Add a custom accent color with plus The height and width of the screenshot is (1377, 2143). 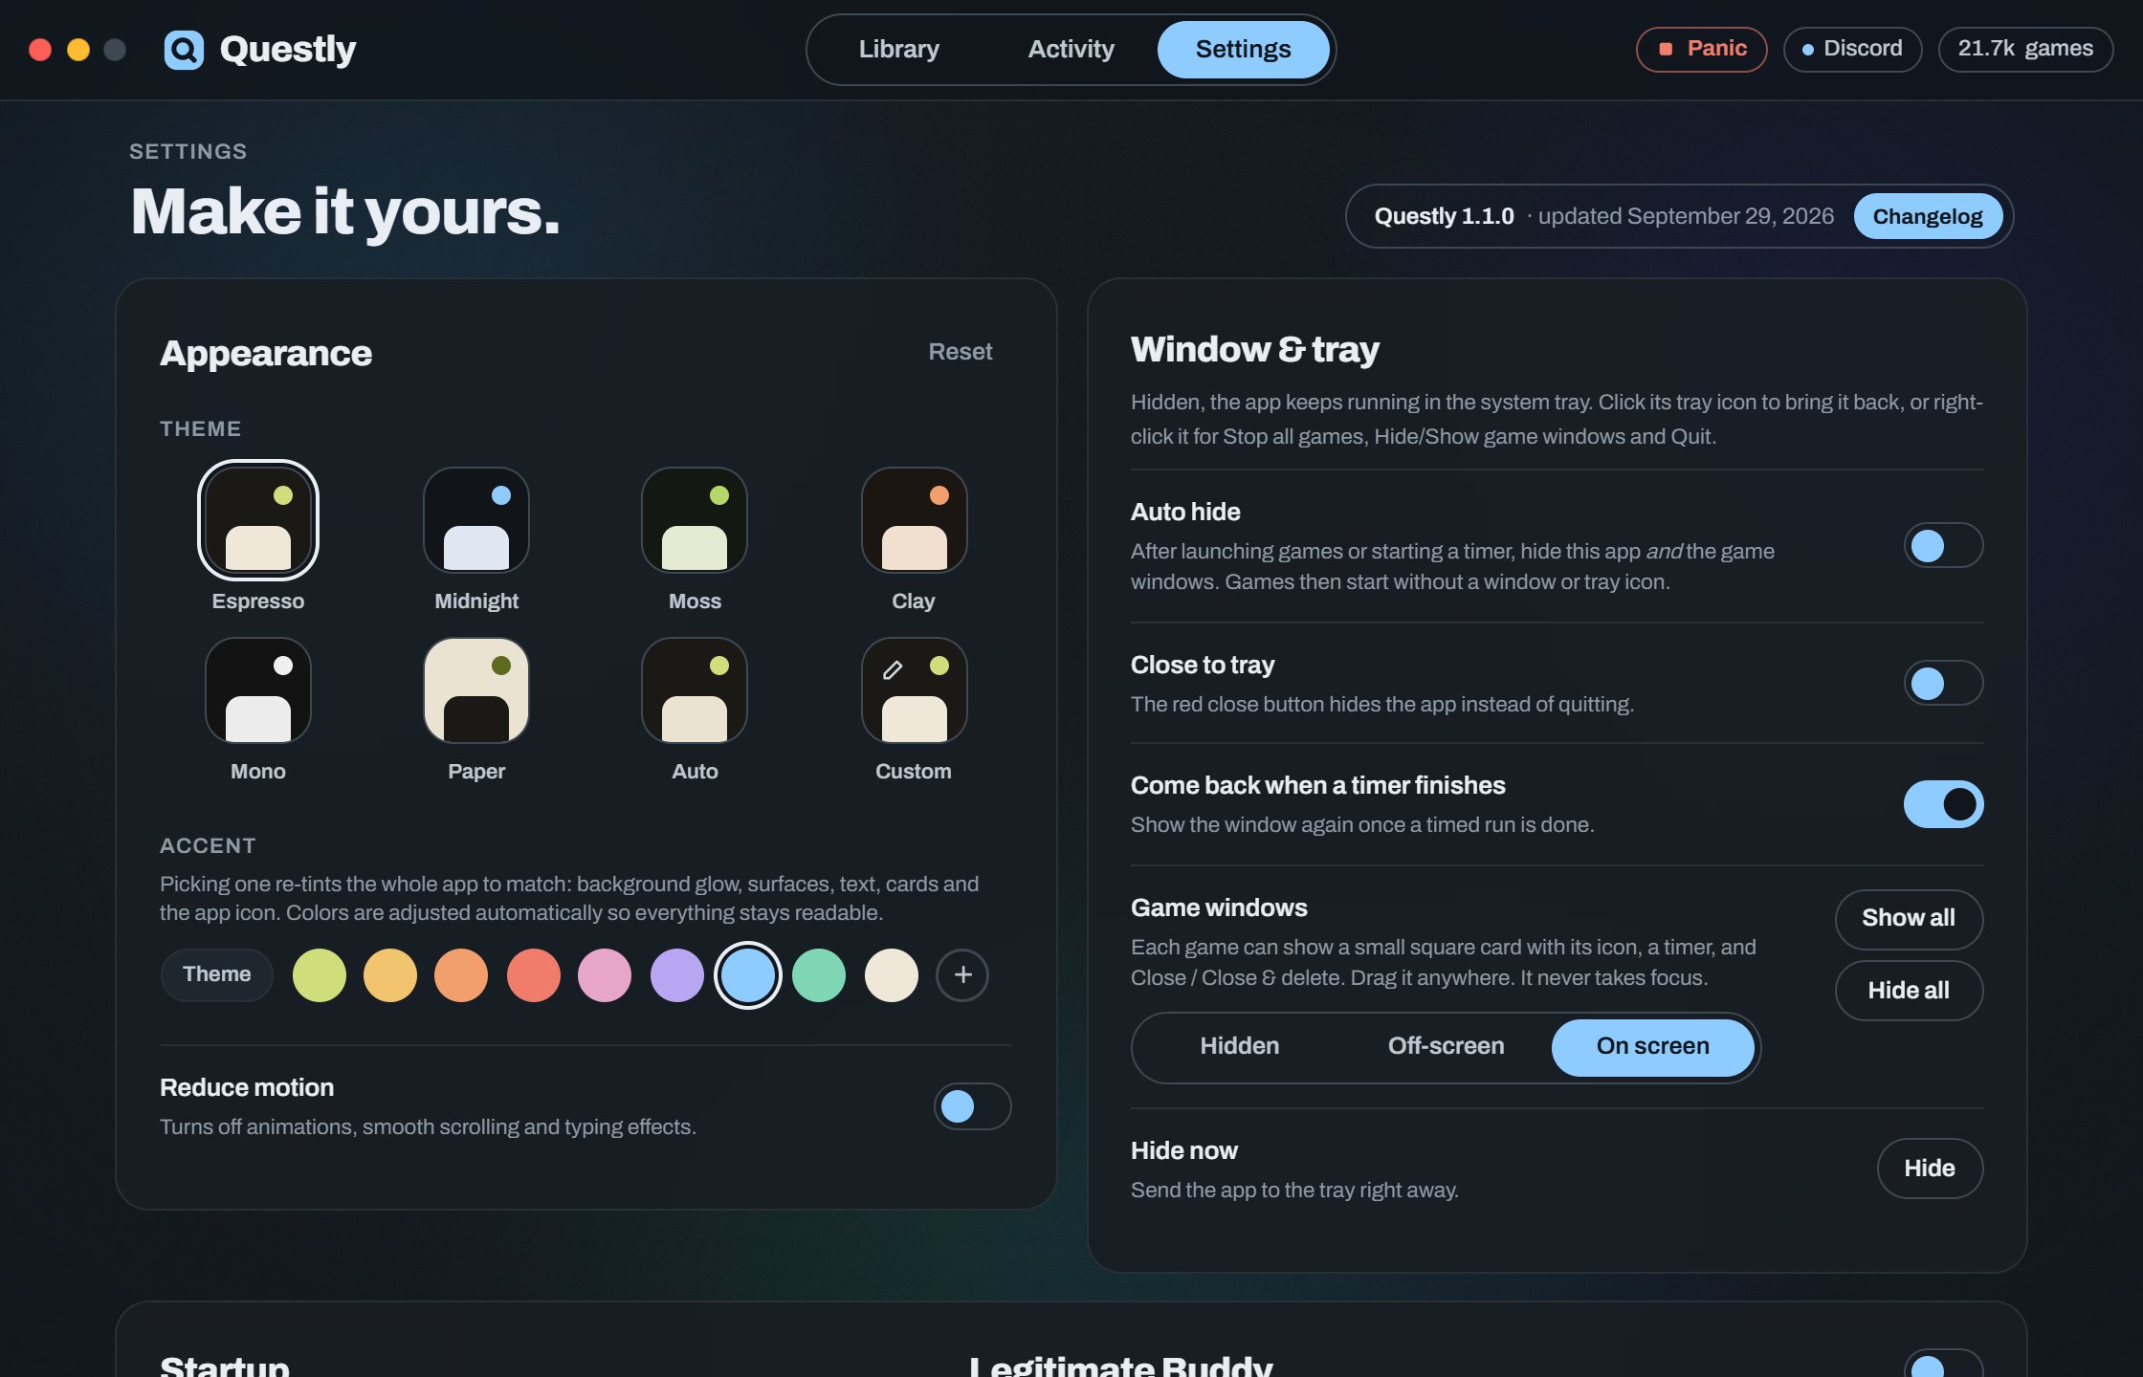coord(962,975)
